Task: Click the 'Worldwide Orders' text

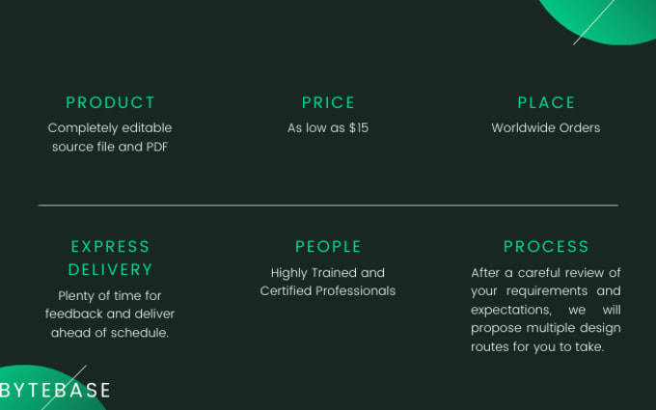Action: [546, 128]
